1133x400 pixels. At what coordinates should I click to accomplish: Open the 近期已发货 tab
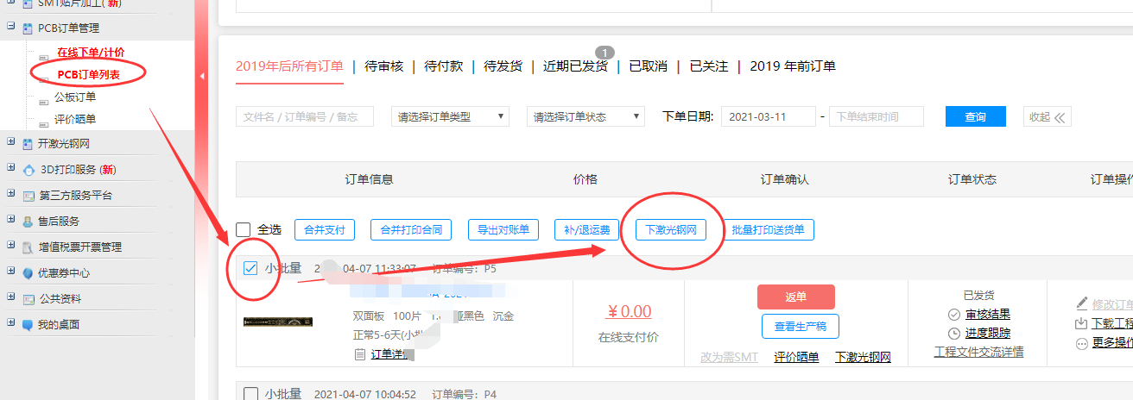[x=575, y=66]
